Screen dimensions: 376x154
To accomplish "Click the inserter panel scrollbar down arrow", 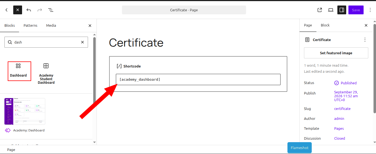I will pos(95,142).
